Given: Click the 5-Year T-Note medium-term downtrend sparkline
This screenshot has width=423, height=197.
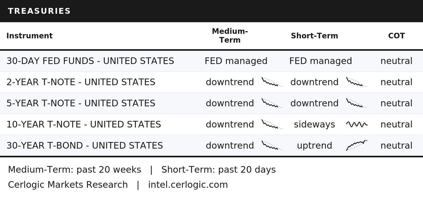Looking at the screenshot, I should point(272,103).
